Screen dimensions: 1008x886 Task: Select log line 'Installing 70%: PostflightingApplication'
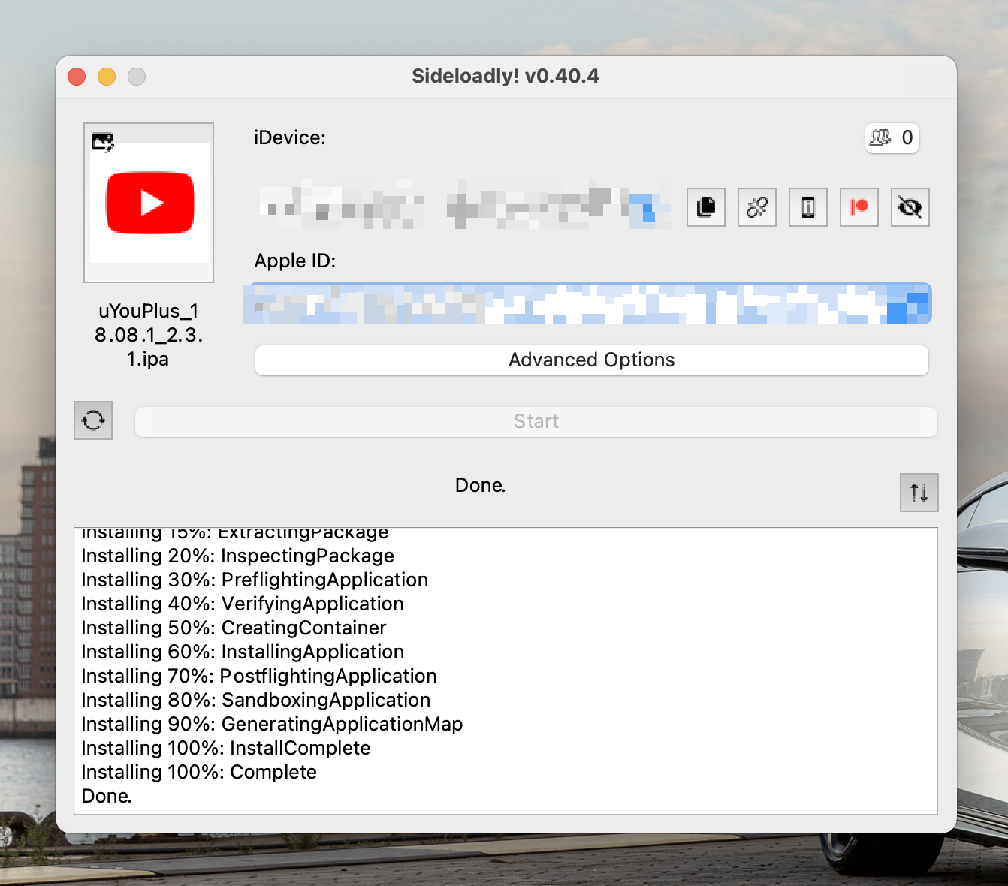click(259, 676)
